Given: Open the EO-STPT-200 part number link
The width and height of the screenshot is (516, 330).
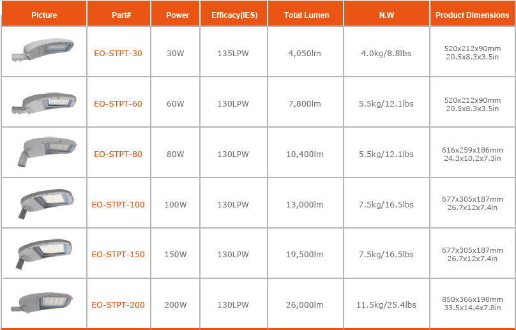Looking at the screenshot, I should (x=118, y=305).
